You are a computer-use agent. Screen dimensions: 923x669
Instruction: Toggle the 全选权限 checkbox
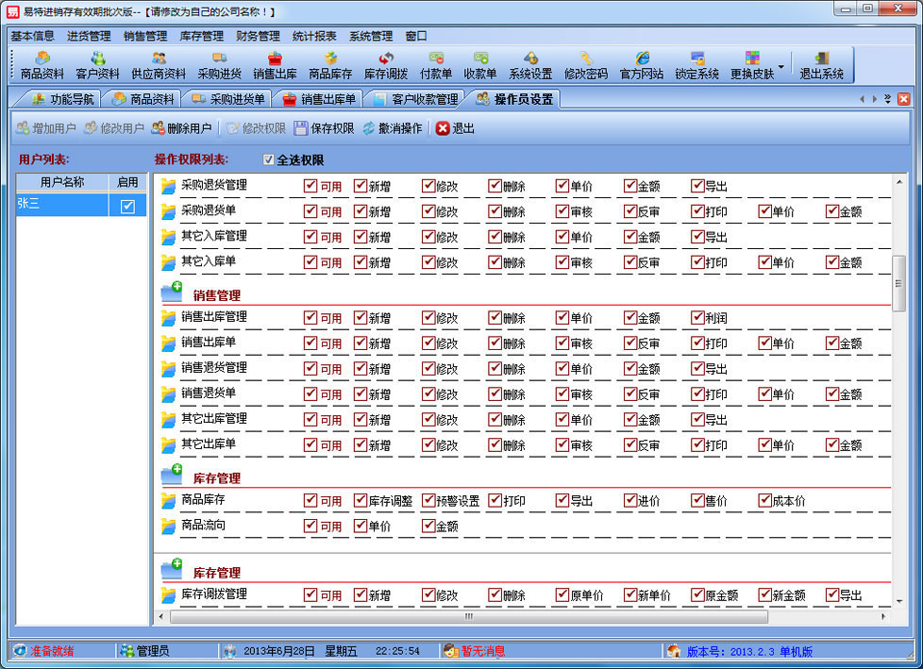(x=269, y=160)
